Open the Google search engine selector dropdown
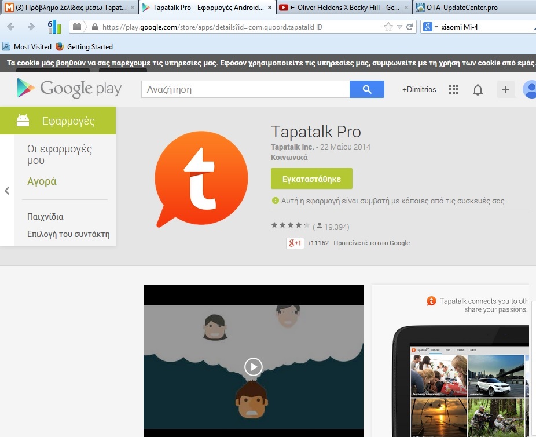Image resolution: width=536 pixels, height=437 pixels. pos(431,27)
